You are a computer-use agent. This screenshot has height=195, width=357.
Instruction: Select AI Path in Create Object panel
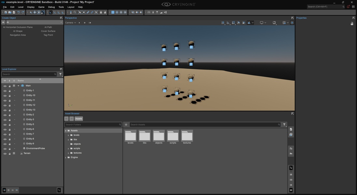tap(48, 27)
